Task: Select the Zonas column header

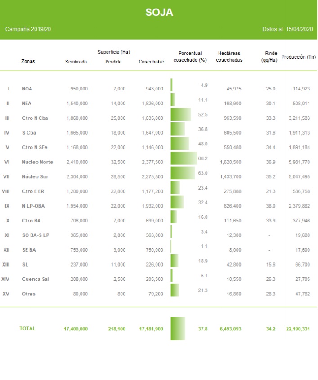Action: tap(28, 62)
